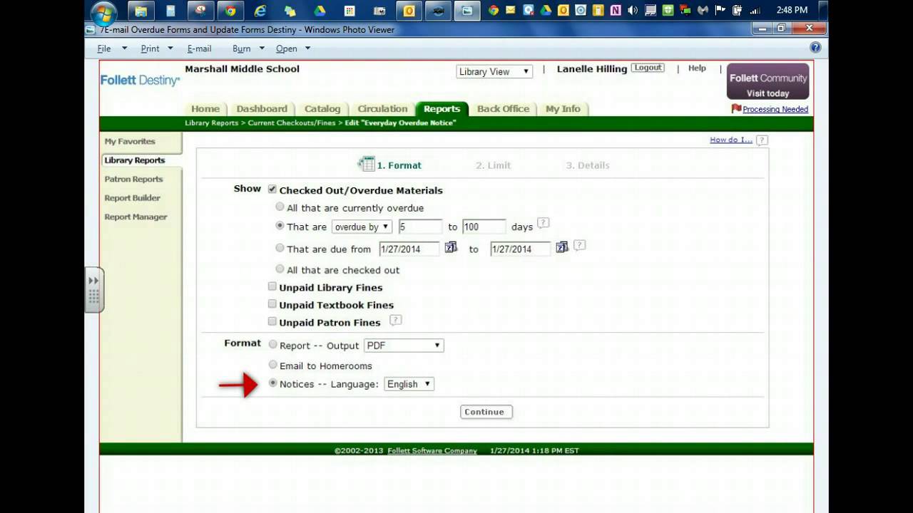
Task: Open the PDF output format dropdown
Action: click(x=404, y=346)
